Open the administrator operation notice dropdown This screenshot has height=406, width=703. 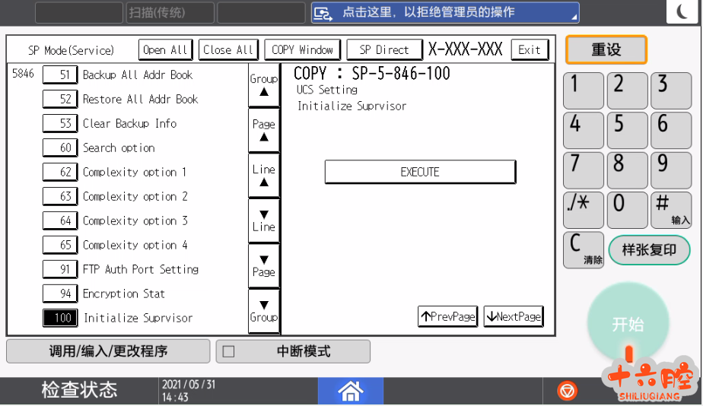coord(445,12)
